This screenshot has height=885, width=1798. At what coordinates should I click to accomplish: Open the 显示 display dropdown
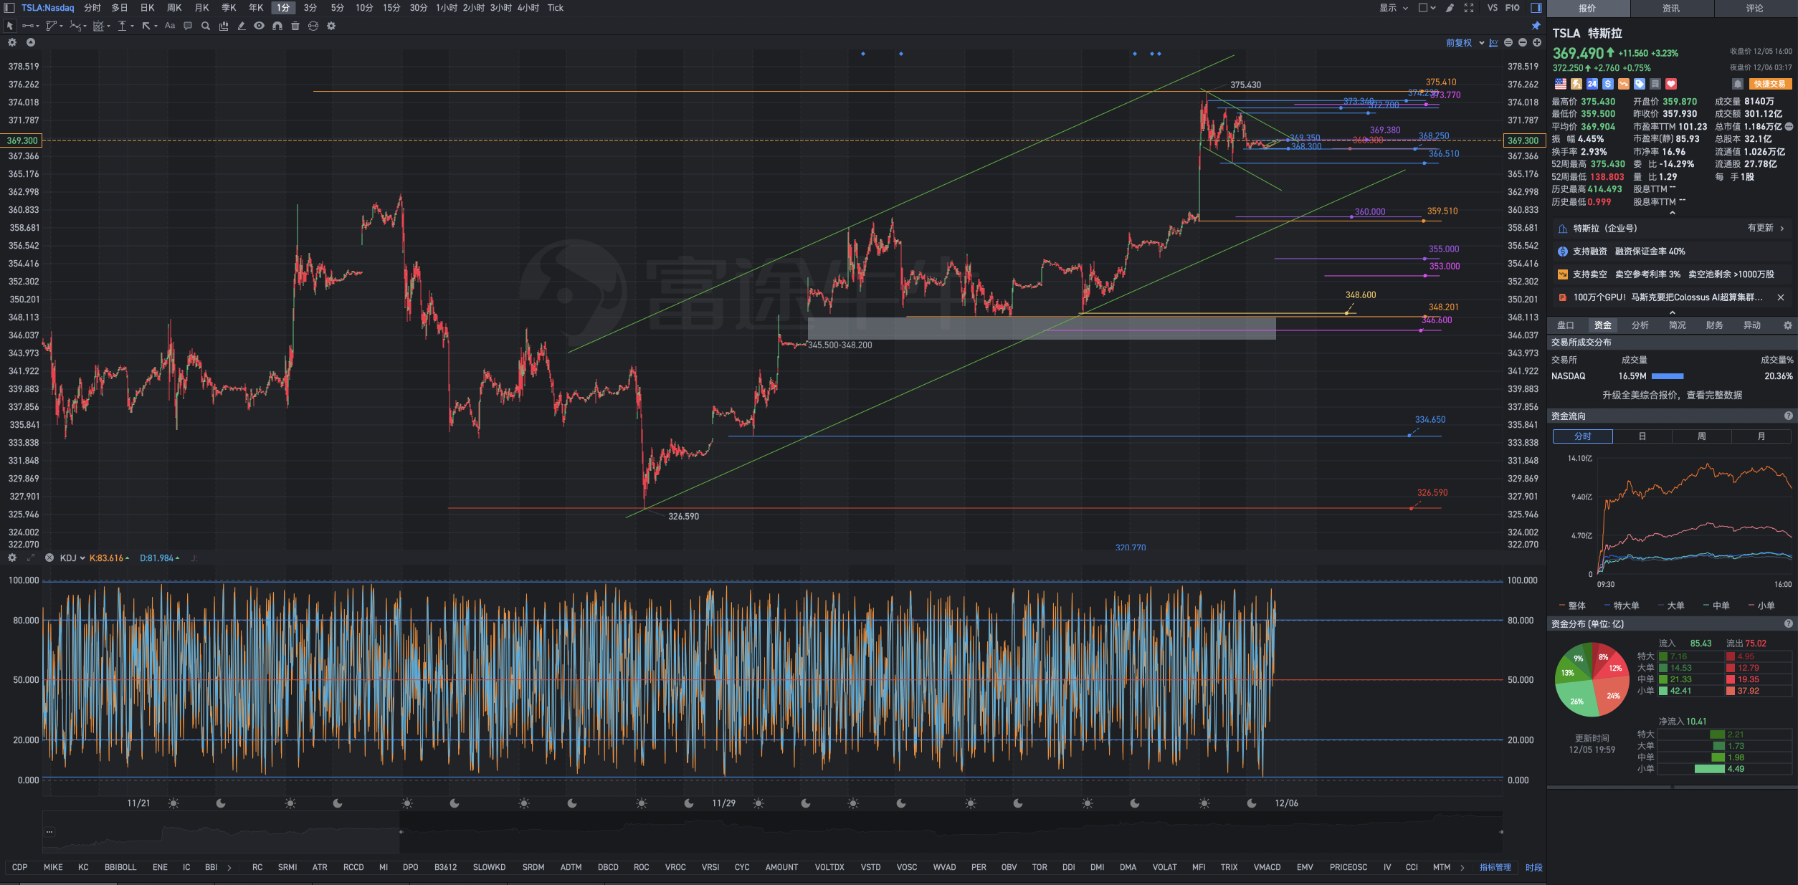(1394, 8)
